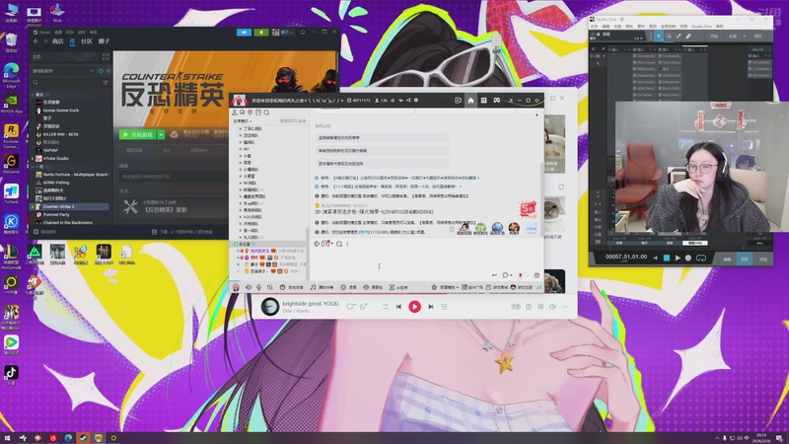This screenshot has height=444, width=789.
Task: Click the YY video play icon in title bar
Action: [x=458, y=101]
